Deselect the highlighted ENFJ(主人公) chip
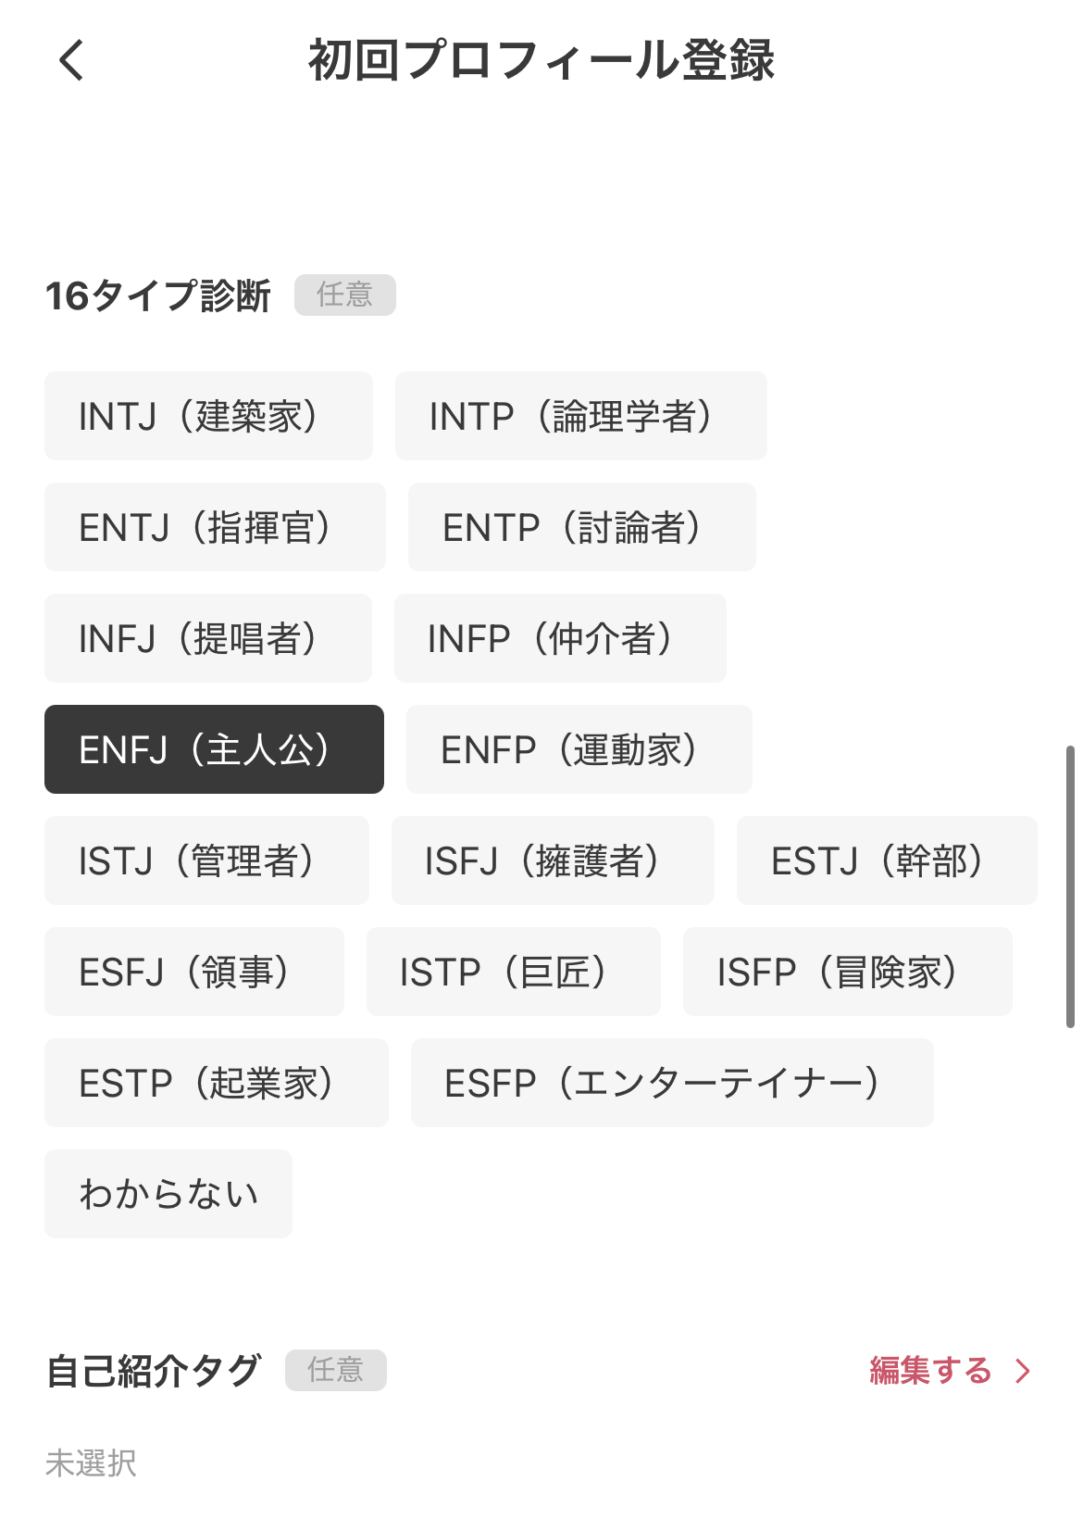 point(214,749)
